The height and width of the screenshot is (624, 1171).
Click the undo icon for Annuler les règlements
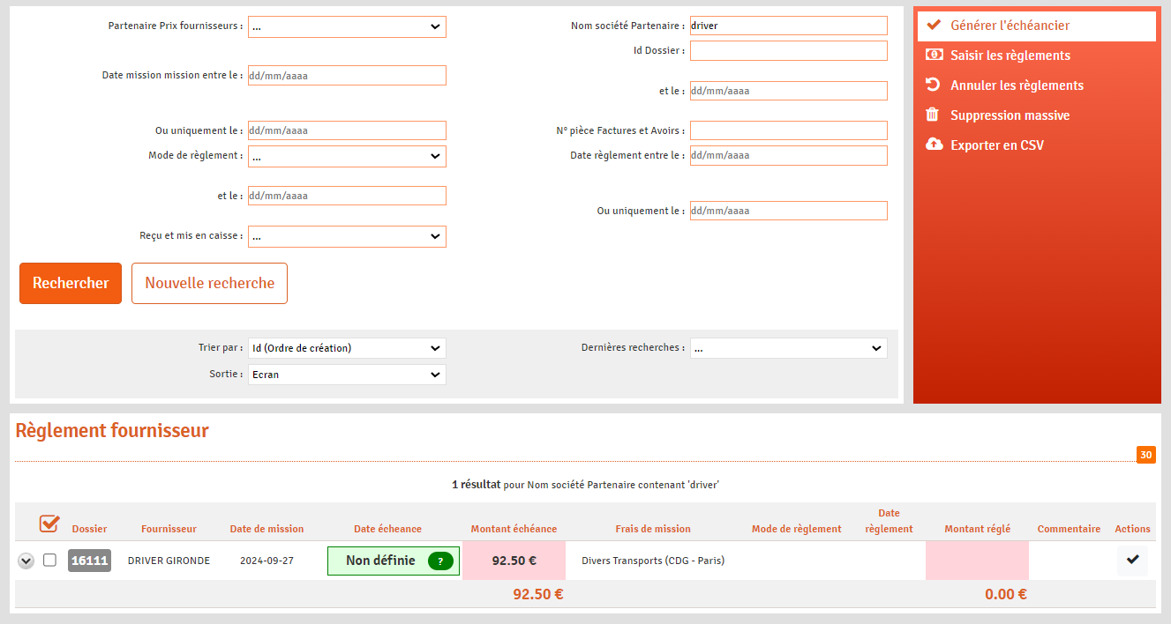click(933, 85)
